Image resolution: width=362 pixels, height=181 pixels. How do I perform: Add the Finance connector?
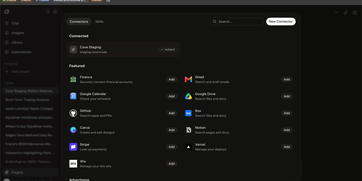coord(172,79)
